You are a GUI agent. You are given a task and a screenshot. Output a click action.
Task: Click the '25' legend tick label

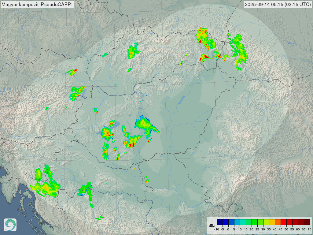click(257, 229)
